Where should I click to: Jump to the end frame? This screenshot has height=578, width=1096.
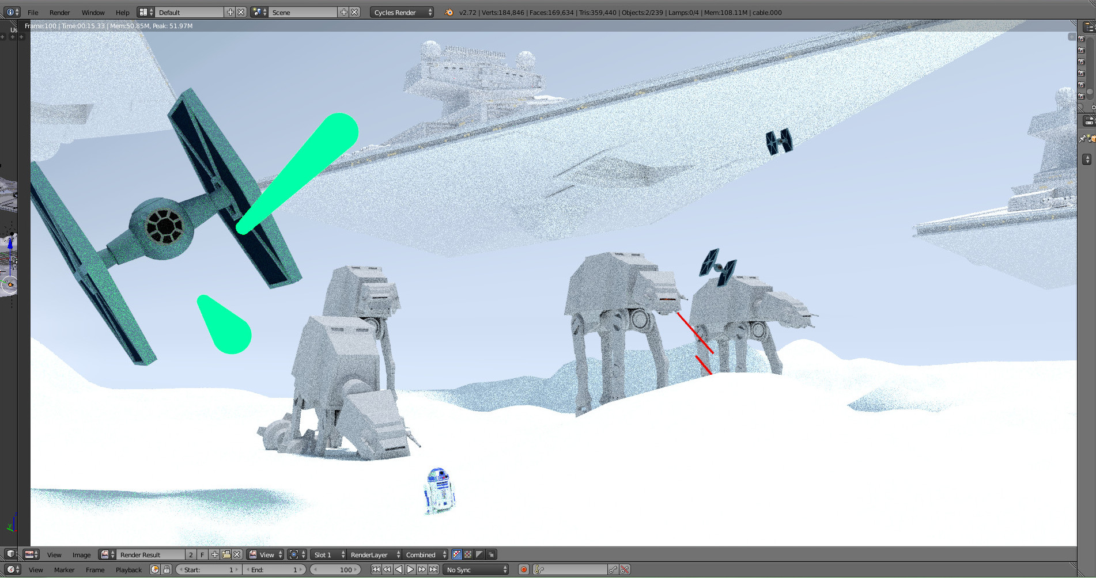(x=433, y=569)
